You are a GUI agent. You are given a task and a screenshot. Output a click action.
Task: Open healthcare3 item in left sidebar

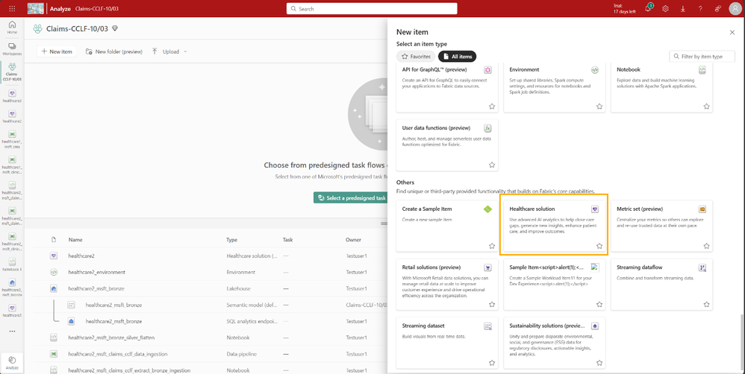(x=12, y=310)
